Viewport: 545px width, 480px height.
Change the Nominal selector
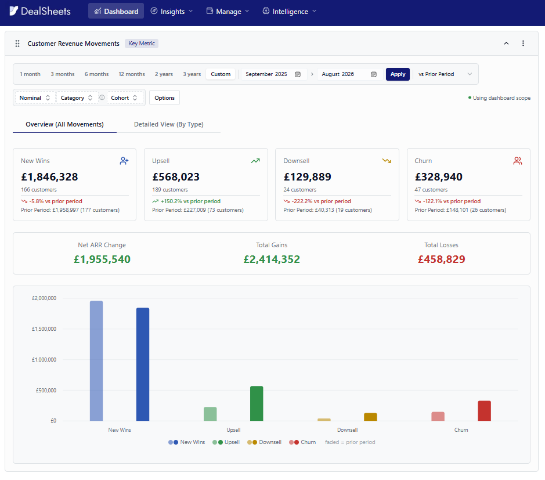click(34, 98)
